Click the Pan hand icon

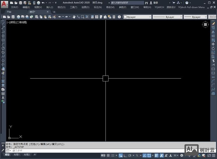(74, 17)
